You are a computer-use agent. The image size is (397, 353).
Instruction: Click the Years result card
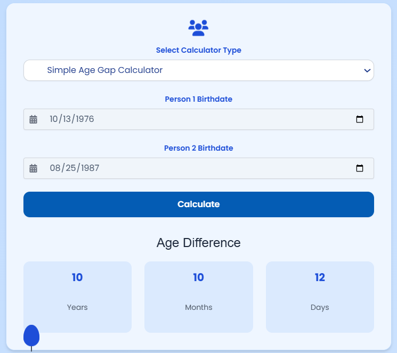77,297
